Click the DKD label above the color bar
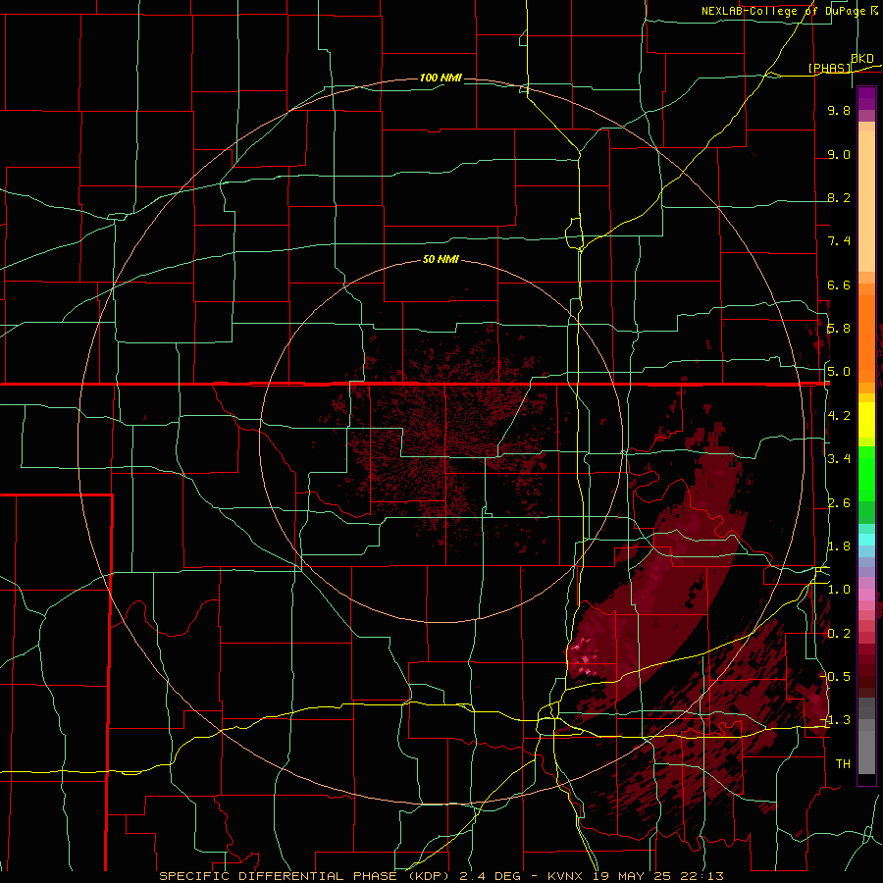The width and height of the screenshot is (883, 883). pyautogui.click(x=862, y=58)
